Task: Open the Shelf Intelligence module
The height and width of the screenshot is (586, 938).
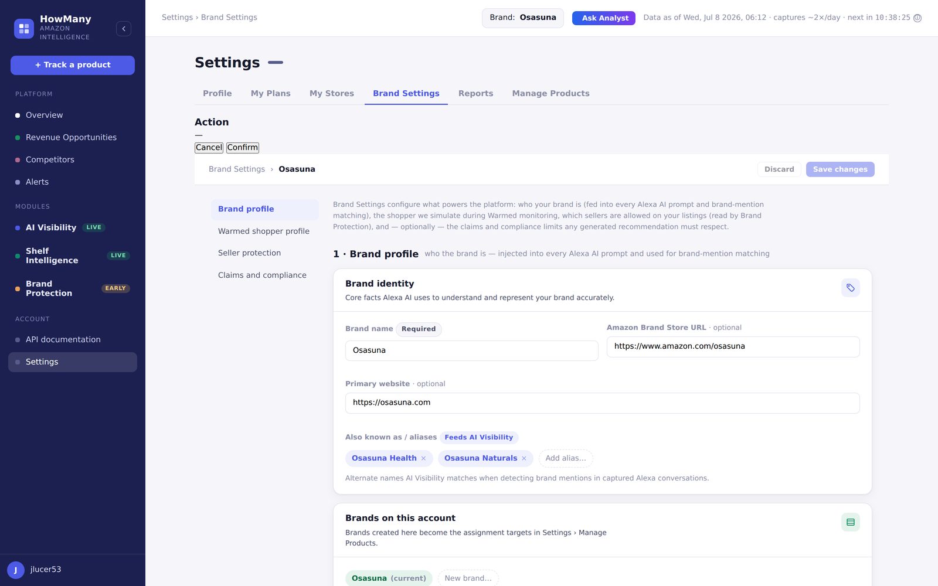Action: click(73, 256)
